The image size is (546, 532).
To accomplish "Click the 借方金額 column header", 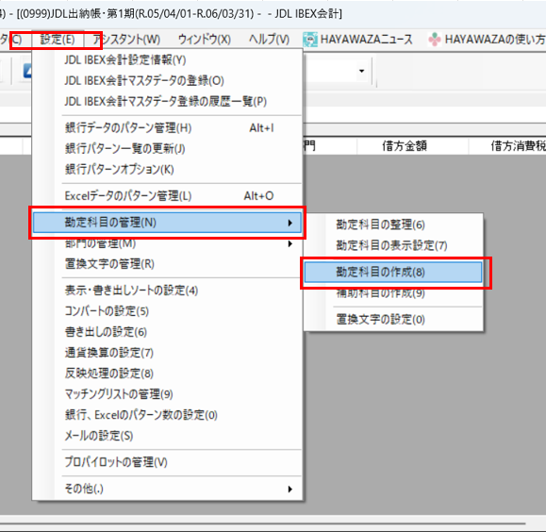I will click(x=405, y=146).
